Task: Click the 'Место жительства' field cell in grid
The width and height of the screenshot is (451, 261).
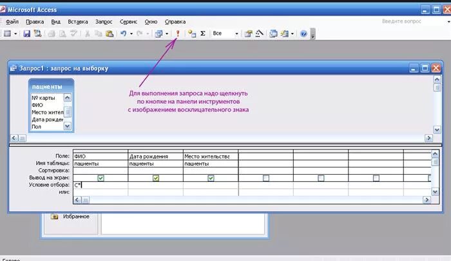Action: coord(211,156)
